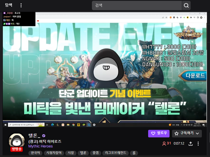
Task: Open the stream more options menu
Action: coord(198,143)
